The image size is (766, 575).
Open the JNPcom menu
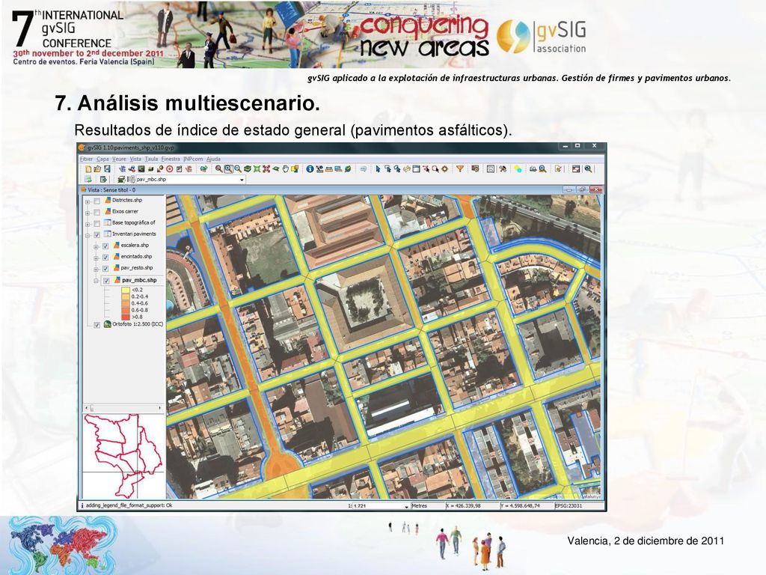193,159
